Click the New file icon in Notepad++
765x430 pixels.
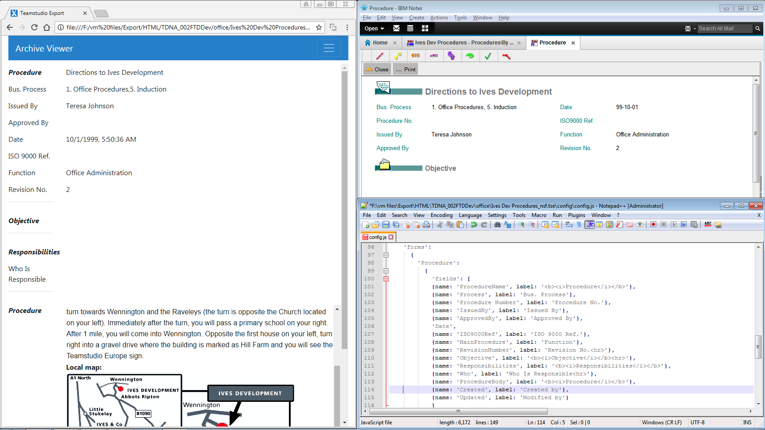point(366,224)
